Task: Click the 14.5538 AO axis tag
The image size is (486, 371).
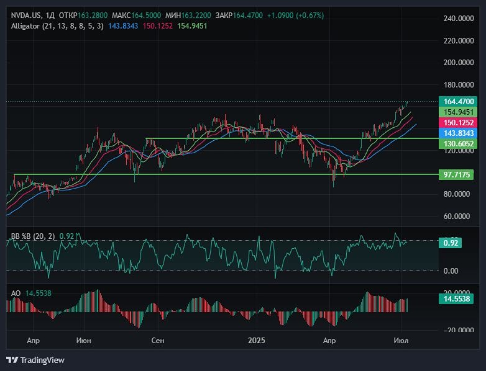Action: [x=459, y=298]
